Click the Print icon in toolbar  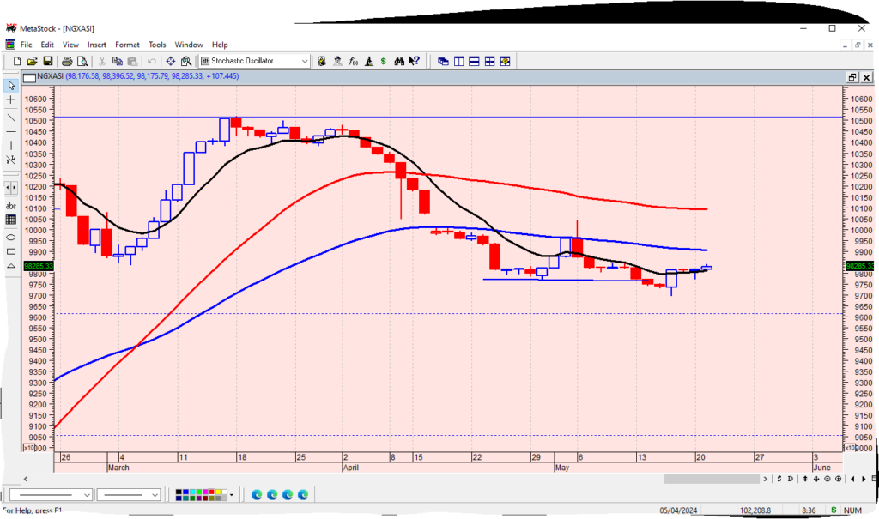click(68, 61)
